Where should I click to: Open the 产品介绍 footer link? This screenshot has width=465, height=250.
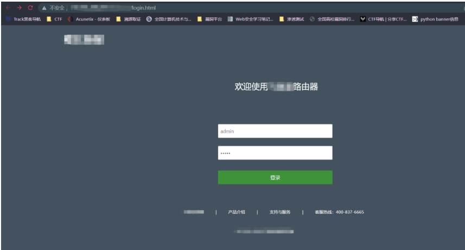237,212
